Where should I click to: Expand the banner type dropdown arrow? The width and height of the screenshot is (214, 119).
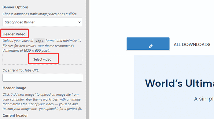pyautogui.click(x=79, y=22)
